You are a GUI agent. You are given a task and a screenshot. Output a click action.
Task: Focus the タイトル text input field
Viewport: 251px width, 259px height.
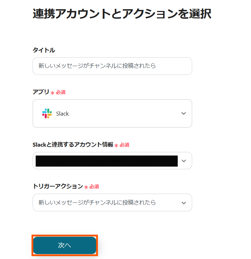[x=112, y=66]
